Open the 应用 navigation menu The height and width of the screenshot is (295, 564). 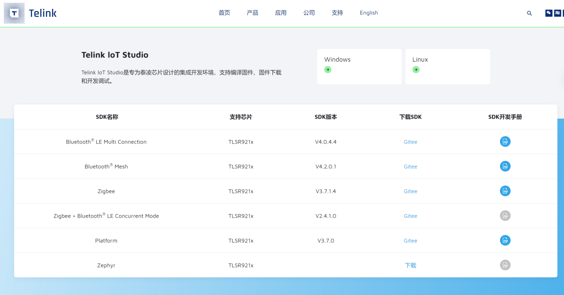(281, 13)
